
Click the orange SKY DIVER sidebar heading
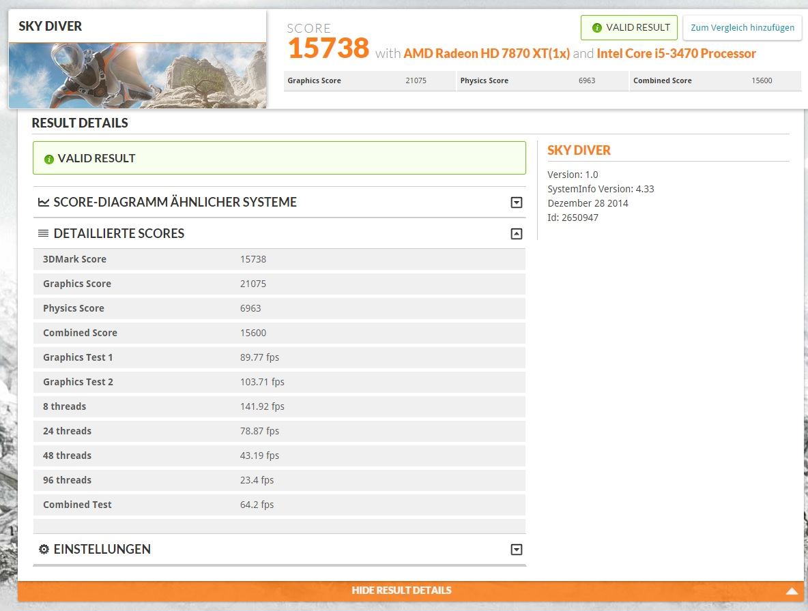pyautogui.click(x=579, y=150)
